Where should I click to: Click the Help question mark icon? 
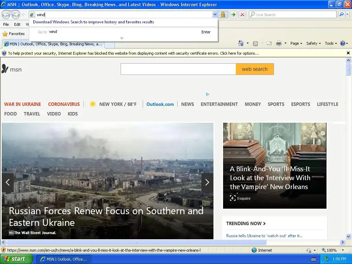(x=343, y=43)
